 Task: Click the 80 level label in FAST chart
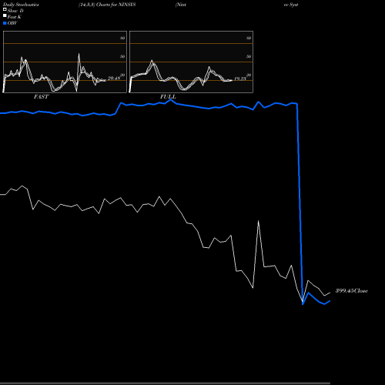122,38
